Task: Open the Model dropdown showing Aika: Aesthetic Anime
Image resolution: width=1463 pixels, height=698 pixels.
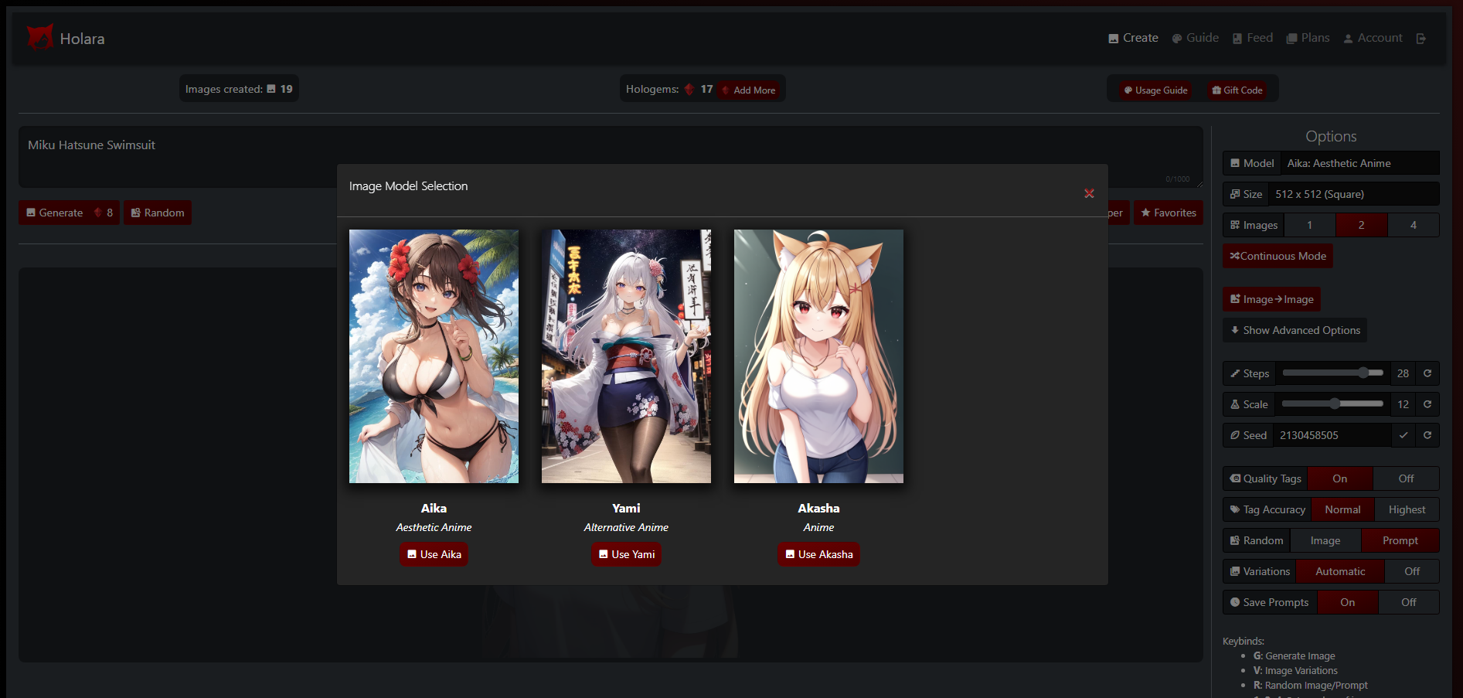Action: pyautogui.click(x=1359, y=163)
